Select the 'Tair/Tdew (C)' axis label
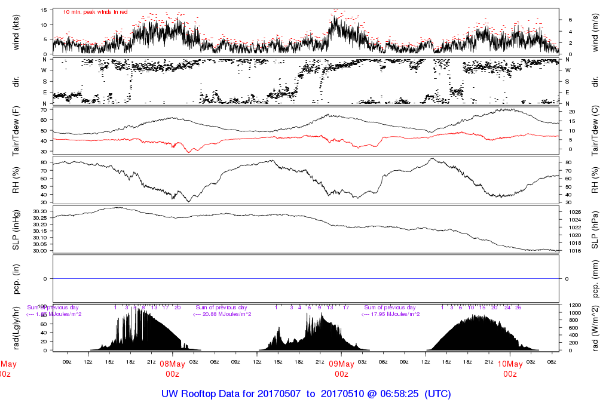The width and height of the screenshot is (612, 418). (x=595, y=131)
